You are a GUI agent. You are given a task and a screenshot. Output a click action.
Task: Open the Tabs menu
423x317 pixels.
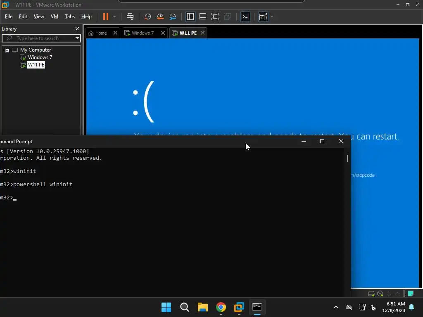coord(69,17)
